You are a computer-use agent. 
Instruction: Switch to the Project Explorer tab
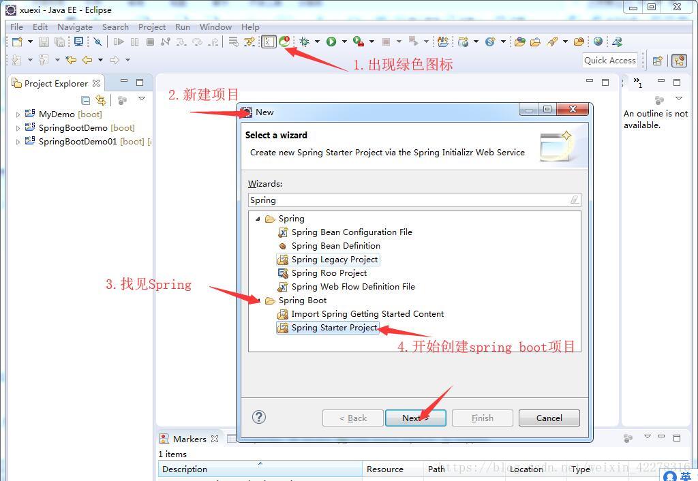[56, 84]
